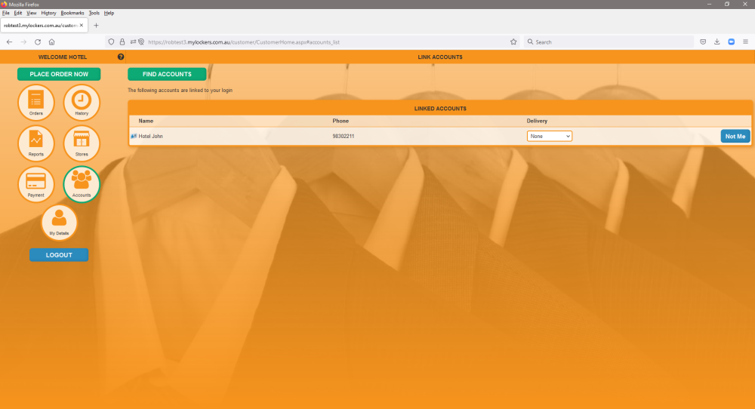755x409 pixels.
Task: Click the Find Accounts button
Action: tap(167, 74)
